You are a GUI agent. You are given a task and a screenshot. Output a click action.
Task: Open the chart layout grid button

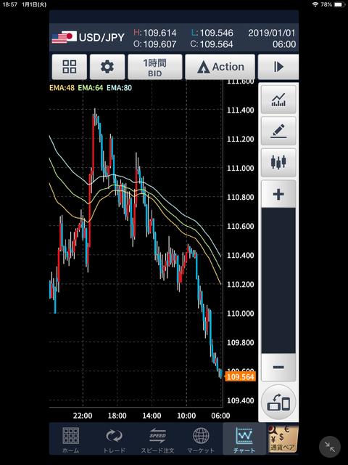pos(70,67)
